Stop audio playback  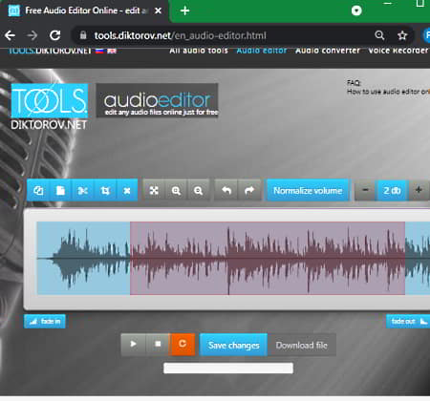158,345
